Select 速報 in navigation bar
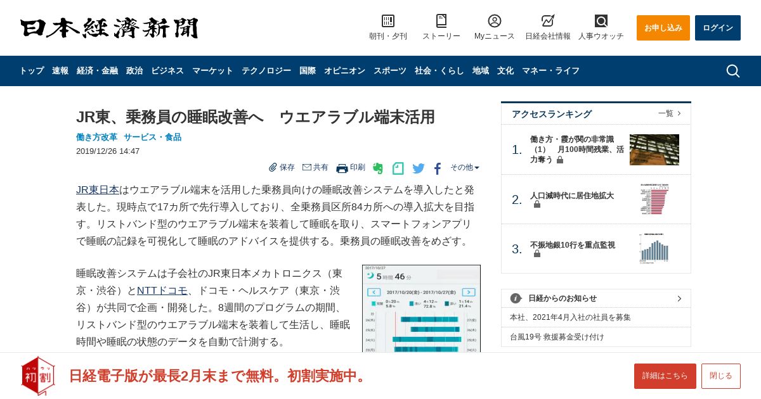Image resolution: width=761 pixels, height=399 pixels. (x=60, y=71)
